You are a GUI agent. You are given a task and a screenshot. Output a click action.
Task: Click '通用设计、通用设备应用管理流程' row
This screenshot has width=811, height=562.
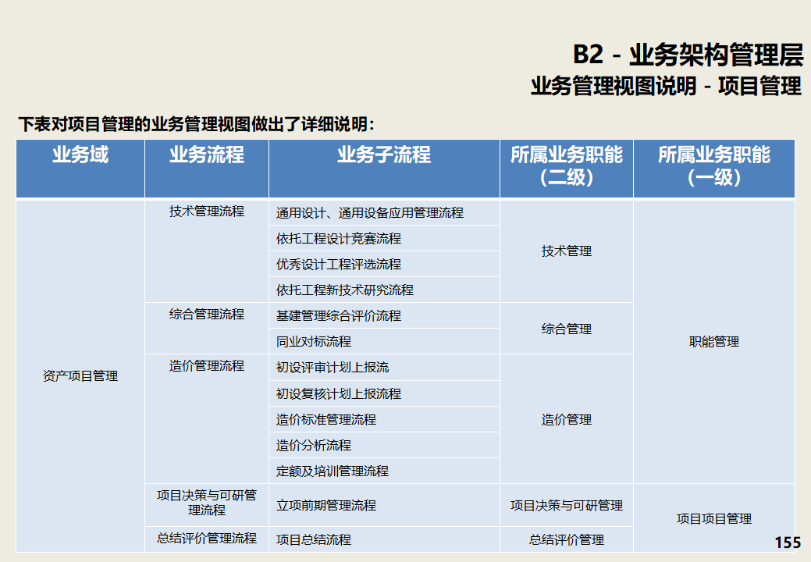click(384, 212)
